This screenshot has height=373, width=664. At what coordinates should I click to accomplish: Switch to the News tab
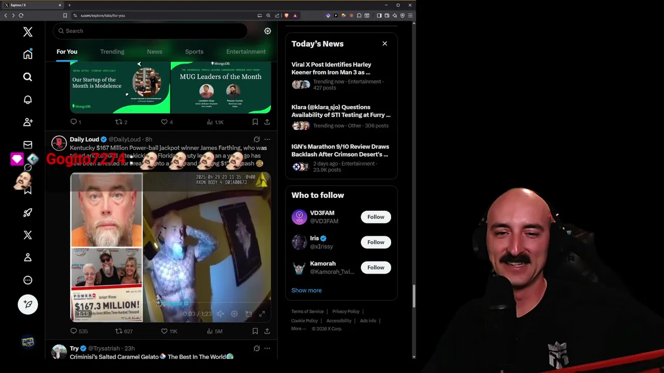155,52
